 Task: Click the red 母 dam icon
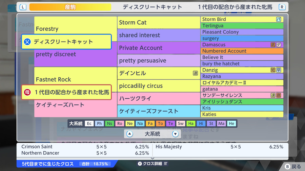pyautogui.click(x=27, y=92)
